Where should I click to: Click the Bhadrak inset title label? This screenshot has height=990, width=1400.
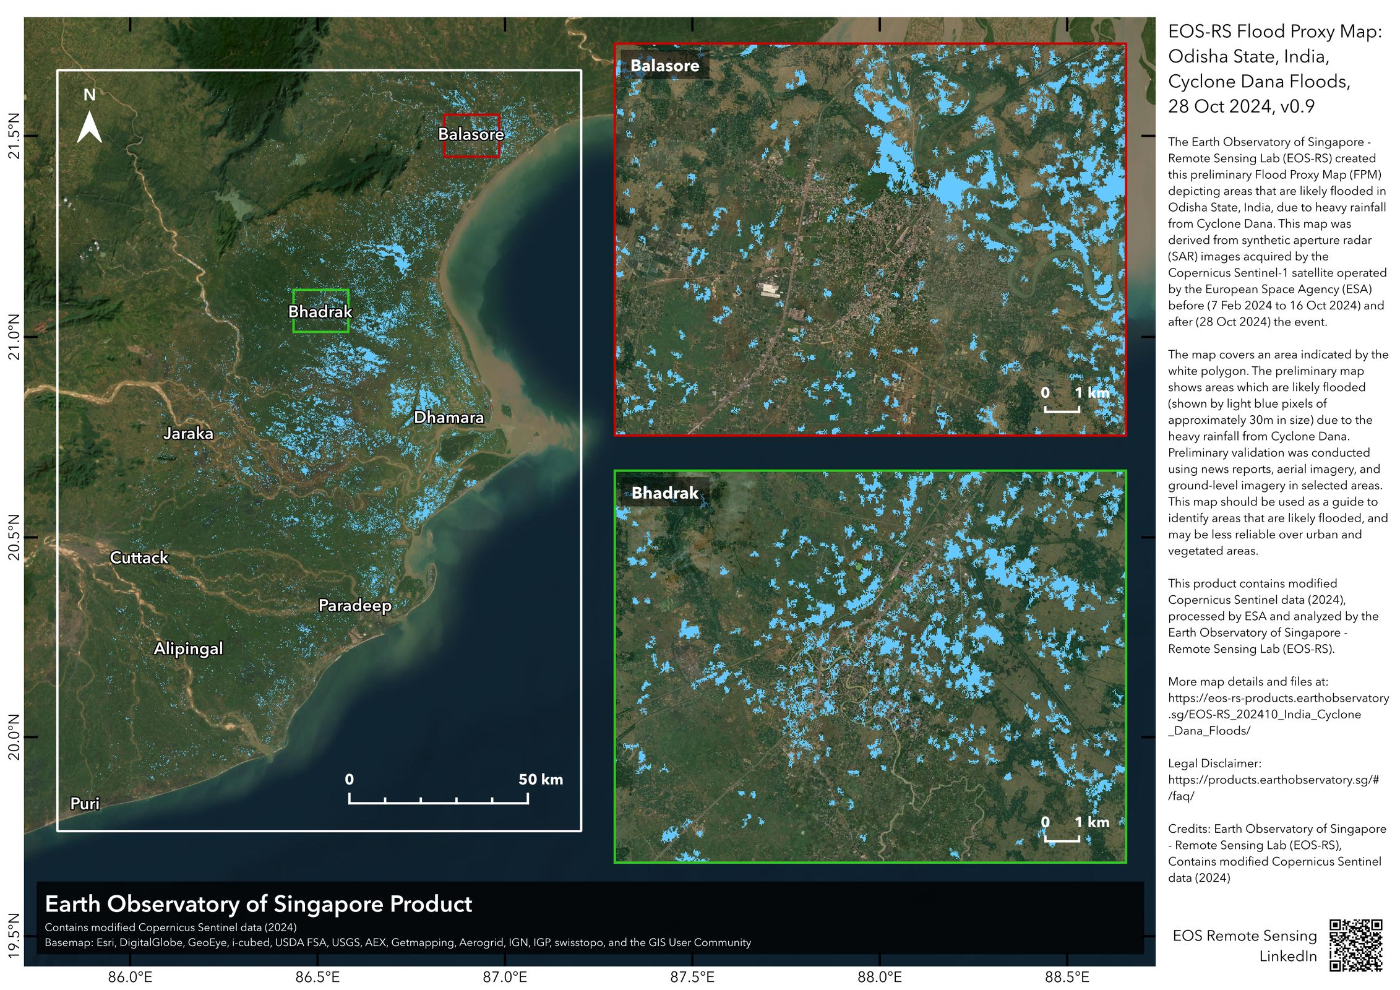pyautogui.click(x=664, y=493)
